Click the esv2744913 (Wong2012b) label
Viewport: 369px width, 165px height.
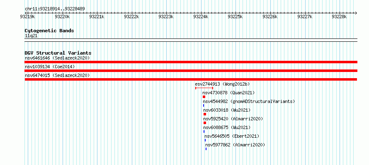tap(222, 84)
